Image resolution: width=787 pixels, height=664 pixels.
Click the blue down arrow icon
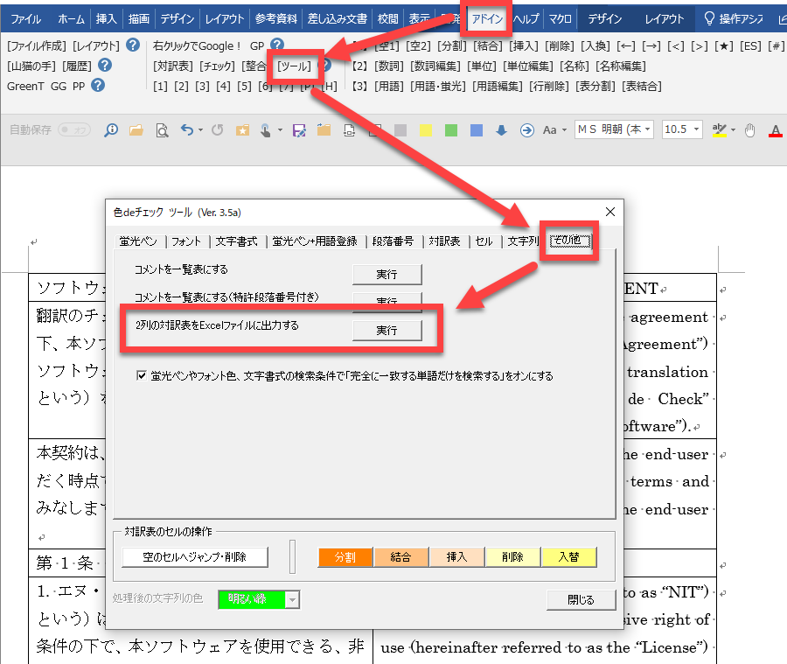[501, 130]
